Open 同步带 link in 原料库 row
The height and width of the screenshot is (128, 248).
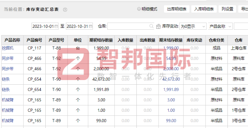(7, 59)
